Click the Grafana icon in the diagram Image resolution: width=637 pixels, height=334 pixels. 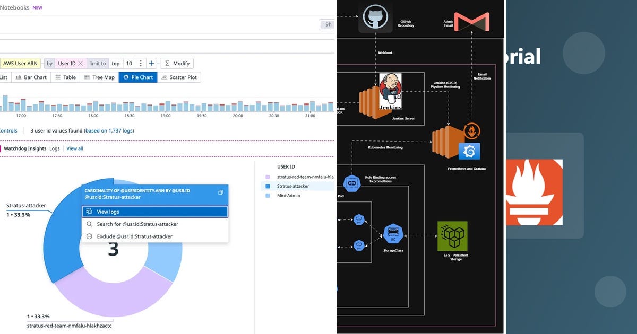coord(469,151)
